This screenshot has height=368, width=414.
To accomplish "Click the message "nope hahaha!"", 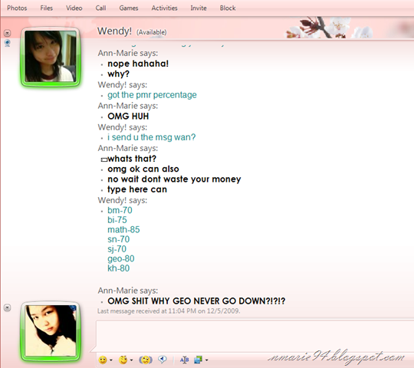I will point(138,64).
